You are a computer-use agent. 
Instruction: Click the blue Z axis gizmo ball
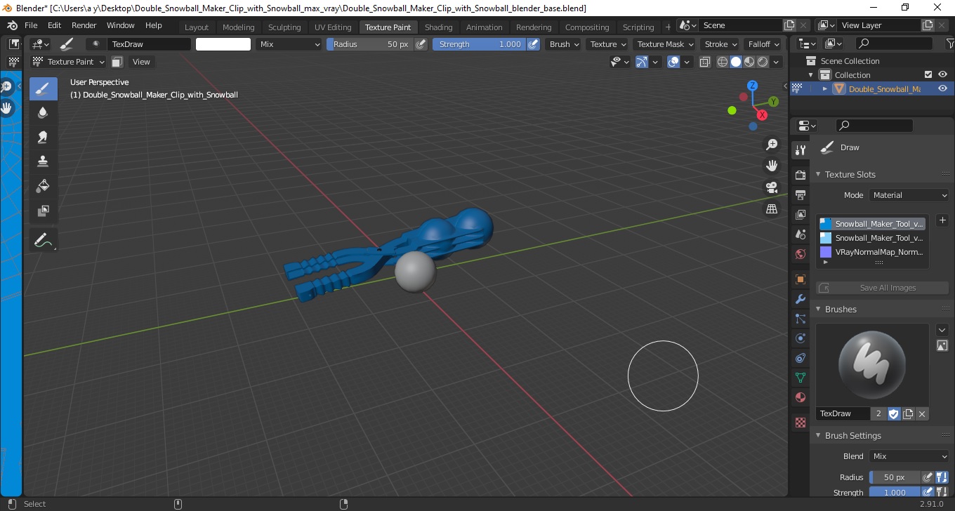click(752, 86)
